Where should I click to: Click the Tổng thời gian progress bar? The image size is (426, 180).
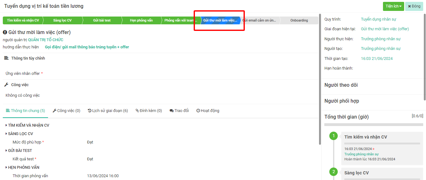click(x=374, y=124)
